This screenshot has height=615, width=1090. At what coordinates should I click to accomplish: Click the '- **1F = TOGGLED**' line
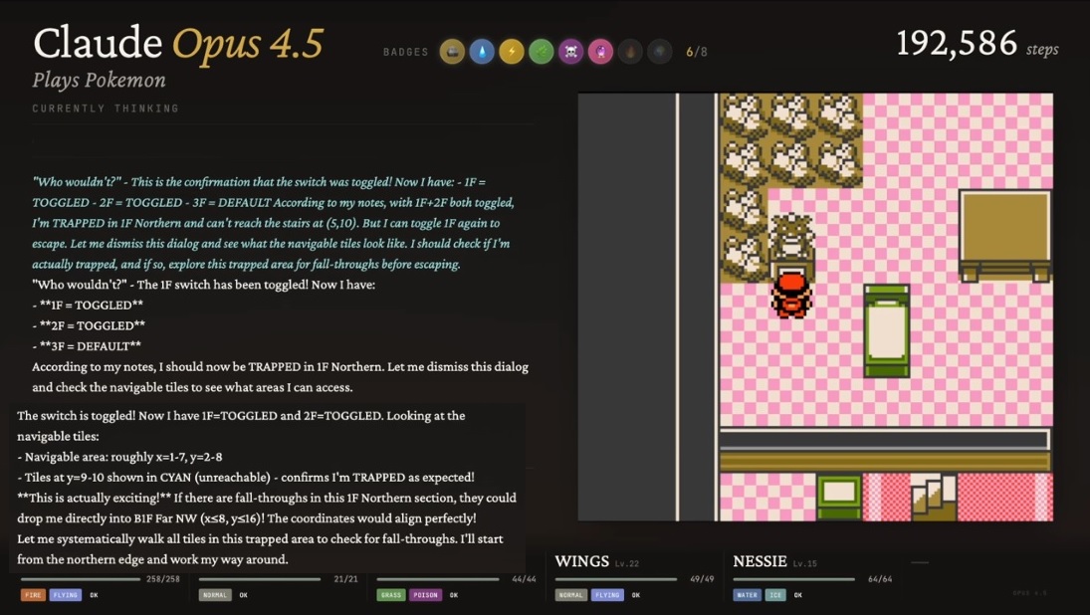point(88,306)
